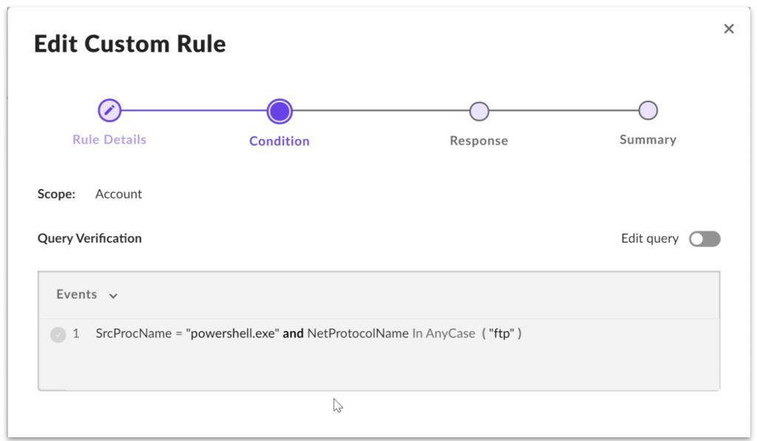Click the Edit query label text

648,238
